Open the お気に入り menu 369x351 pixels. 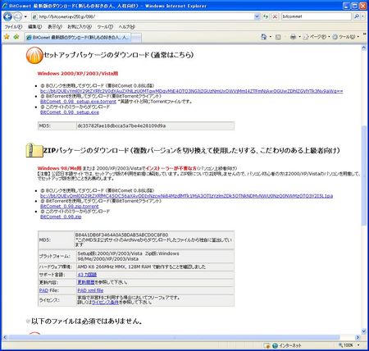pyautogui.click(x=80, y=27)
